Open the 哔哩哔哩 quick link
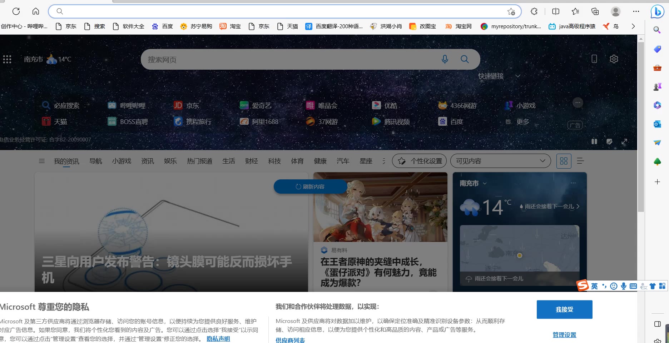 pos(127,105)
